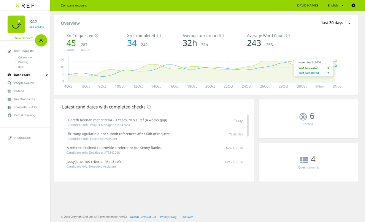Open the English language dropdown
Viewport: 365px width, 222px height.
pos(335,5)
